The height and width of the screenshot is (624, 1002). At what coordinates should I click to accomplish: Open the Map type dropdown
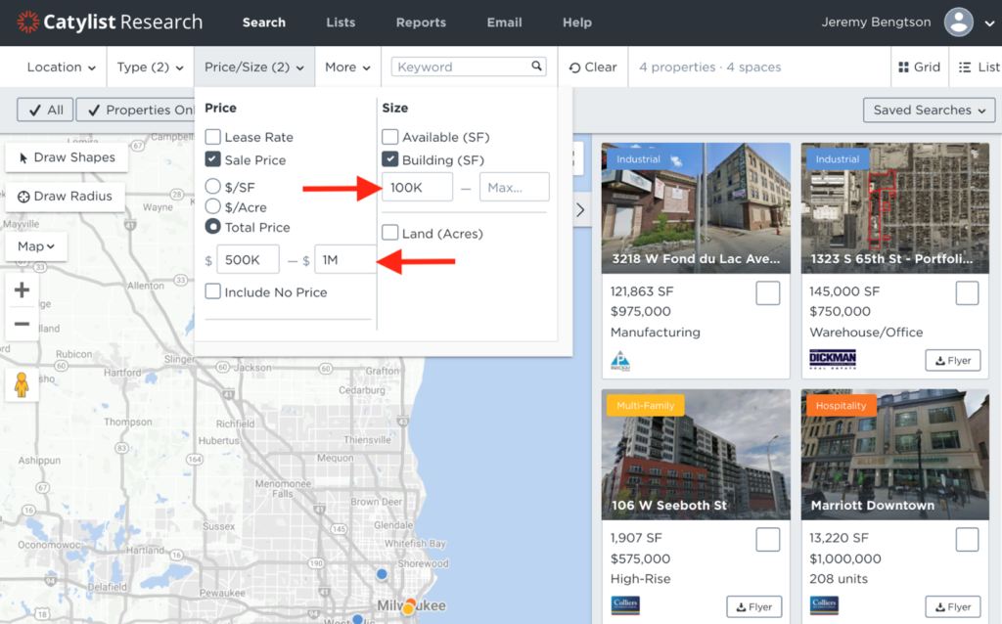click(36, 245)
